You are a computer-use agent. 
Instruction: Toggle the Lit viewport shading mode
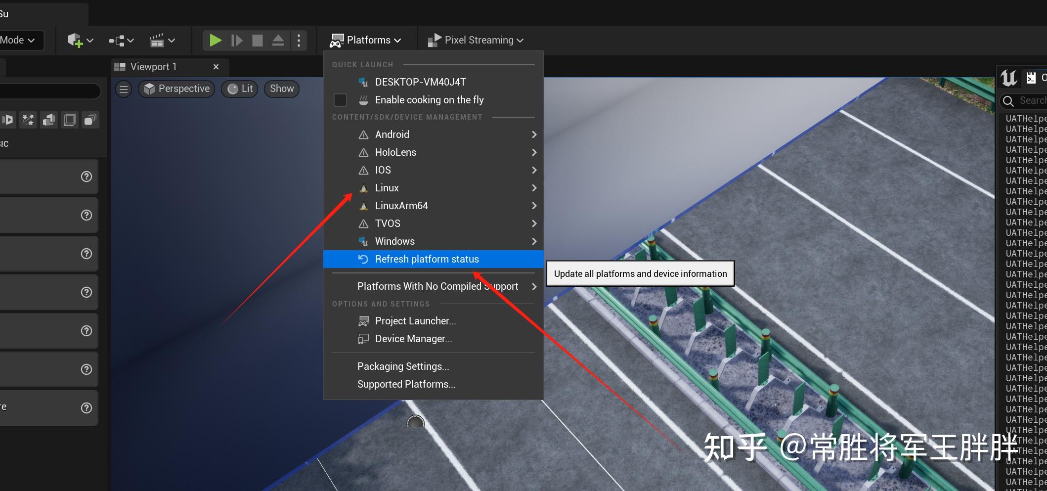pyautogui.click(x=239, y=89)
